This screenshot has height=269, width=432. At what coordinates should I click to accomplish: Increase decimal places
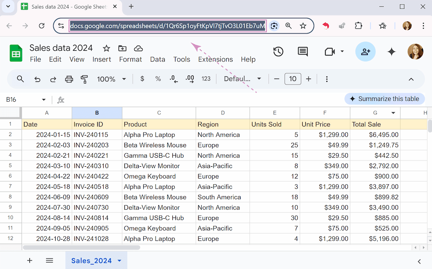coord(190,79)
